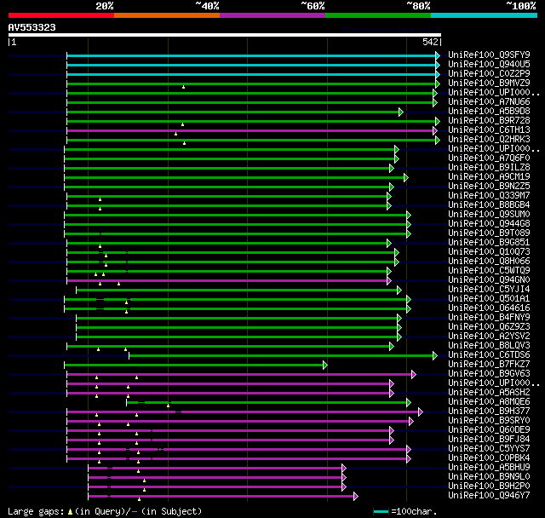This screenshot has width=545, height=518.
Task: Click the UniRef100_Q944G8 label
Action: coord(489,224)
